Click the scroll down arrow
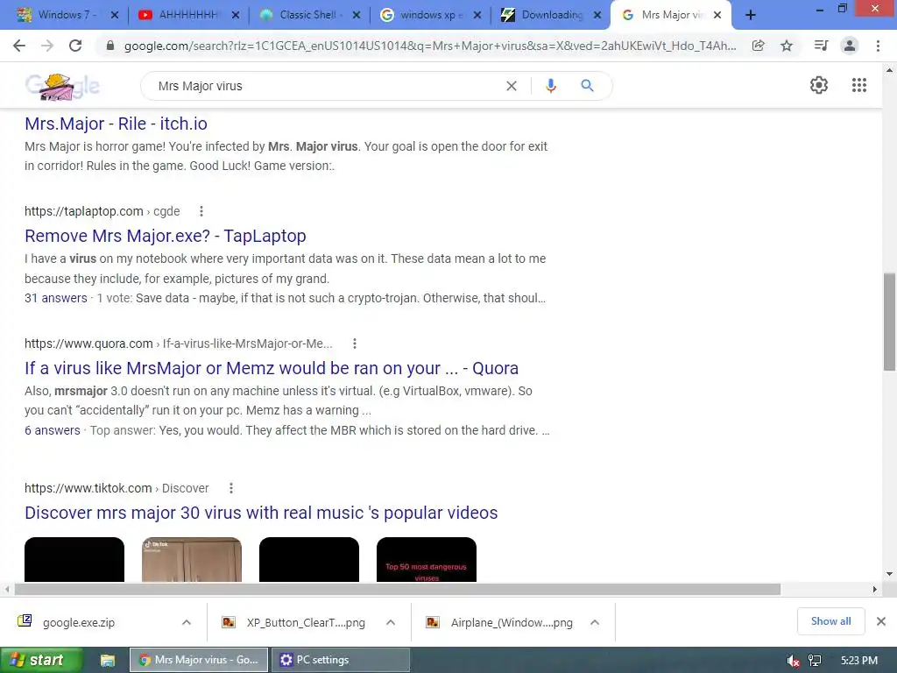Viewport: 897px width, 673px height. click(x=889, y=574)
